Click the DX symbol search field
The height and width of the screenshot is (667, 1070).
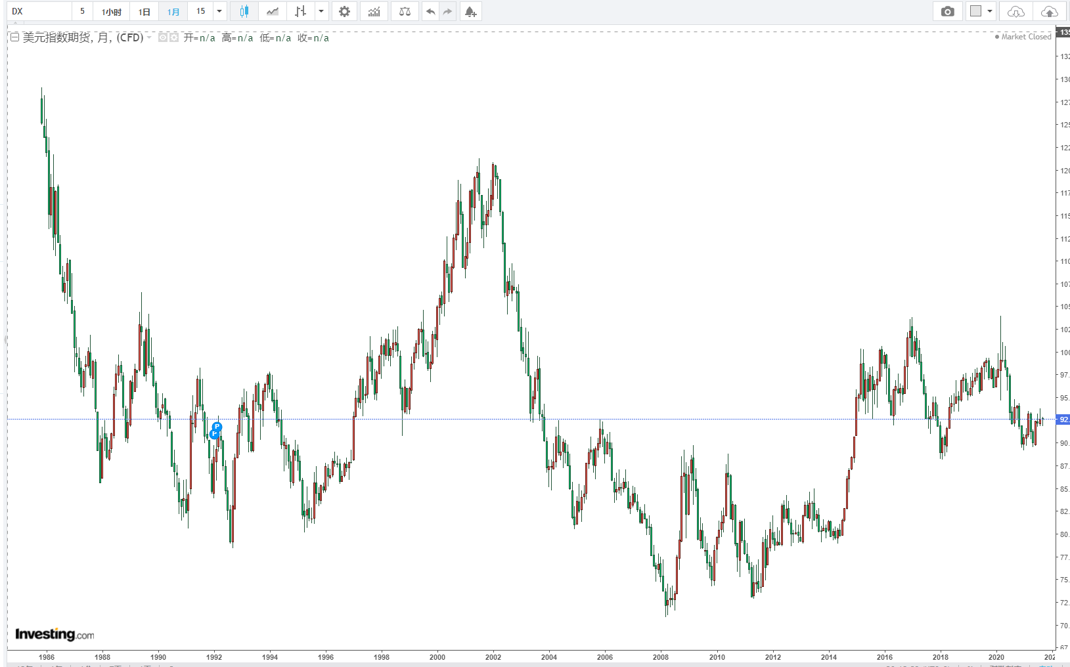[39, 11]
